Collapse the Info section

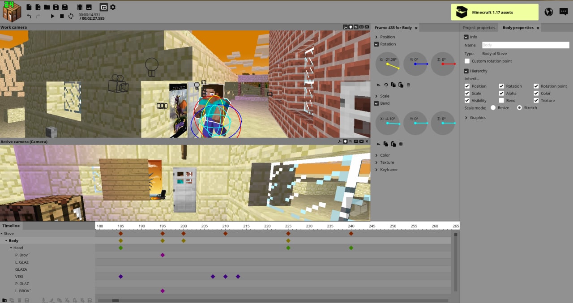pyautogui.click(x=466, y=37)
